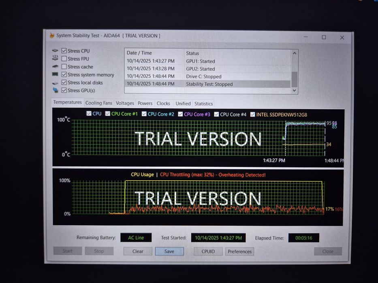Viewport: 378px width, 283px height.
Task: Click the Date / Time column header
Action: 154,53
